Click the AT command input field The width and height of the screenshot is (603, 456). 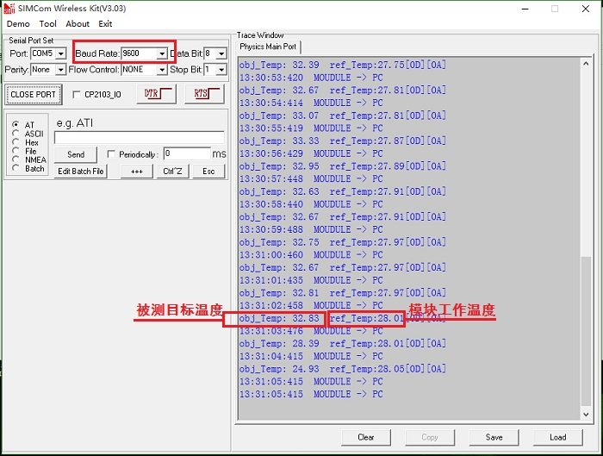coord(140,137)
